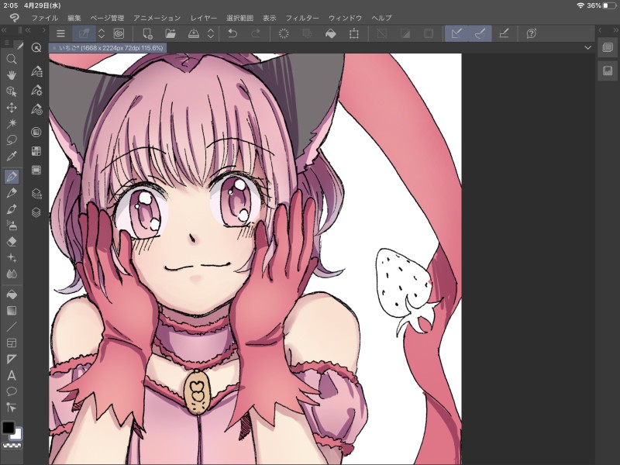Save the document with the save icon
Viewport: 620px width, 465px height.
point(193,33)
